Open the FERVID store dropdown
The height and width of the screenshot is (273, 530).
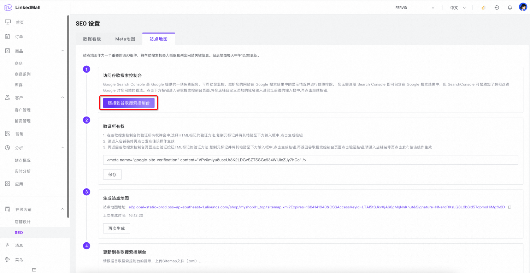tap(415, 8)
